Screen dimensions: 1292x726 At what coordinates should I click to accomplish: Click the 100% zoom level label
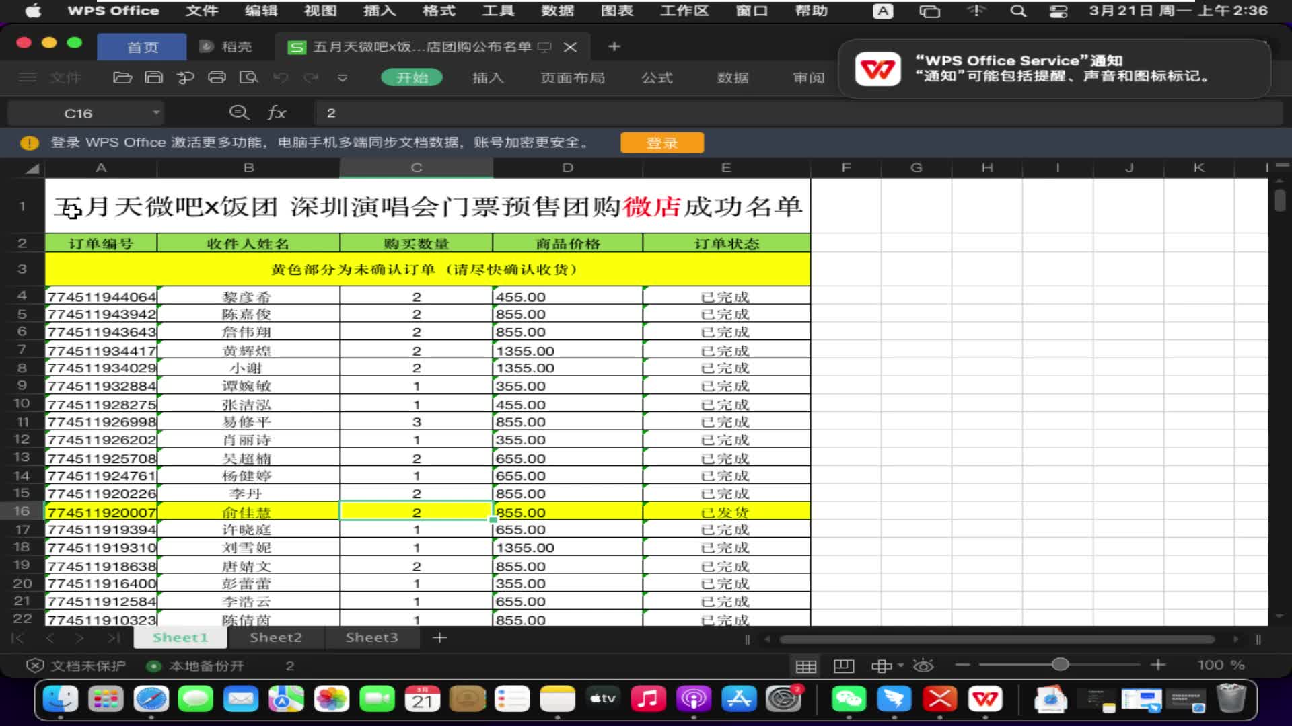(x=1221, y=665)
